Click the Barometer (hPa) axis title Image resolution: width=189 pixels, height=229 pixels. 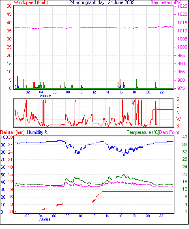point(166,2)
